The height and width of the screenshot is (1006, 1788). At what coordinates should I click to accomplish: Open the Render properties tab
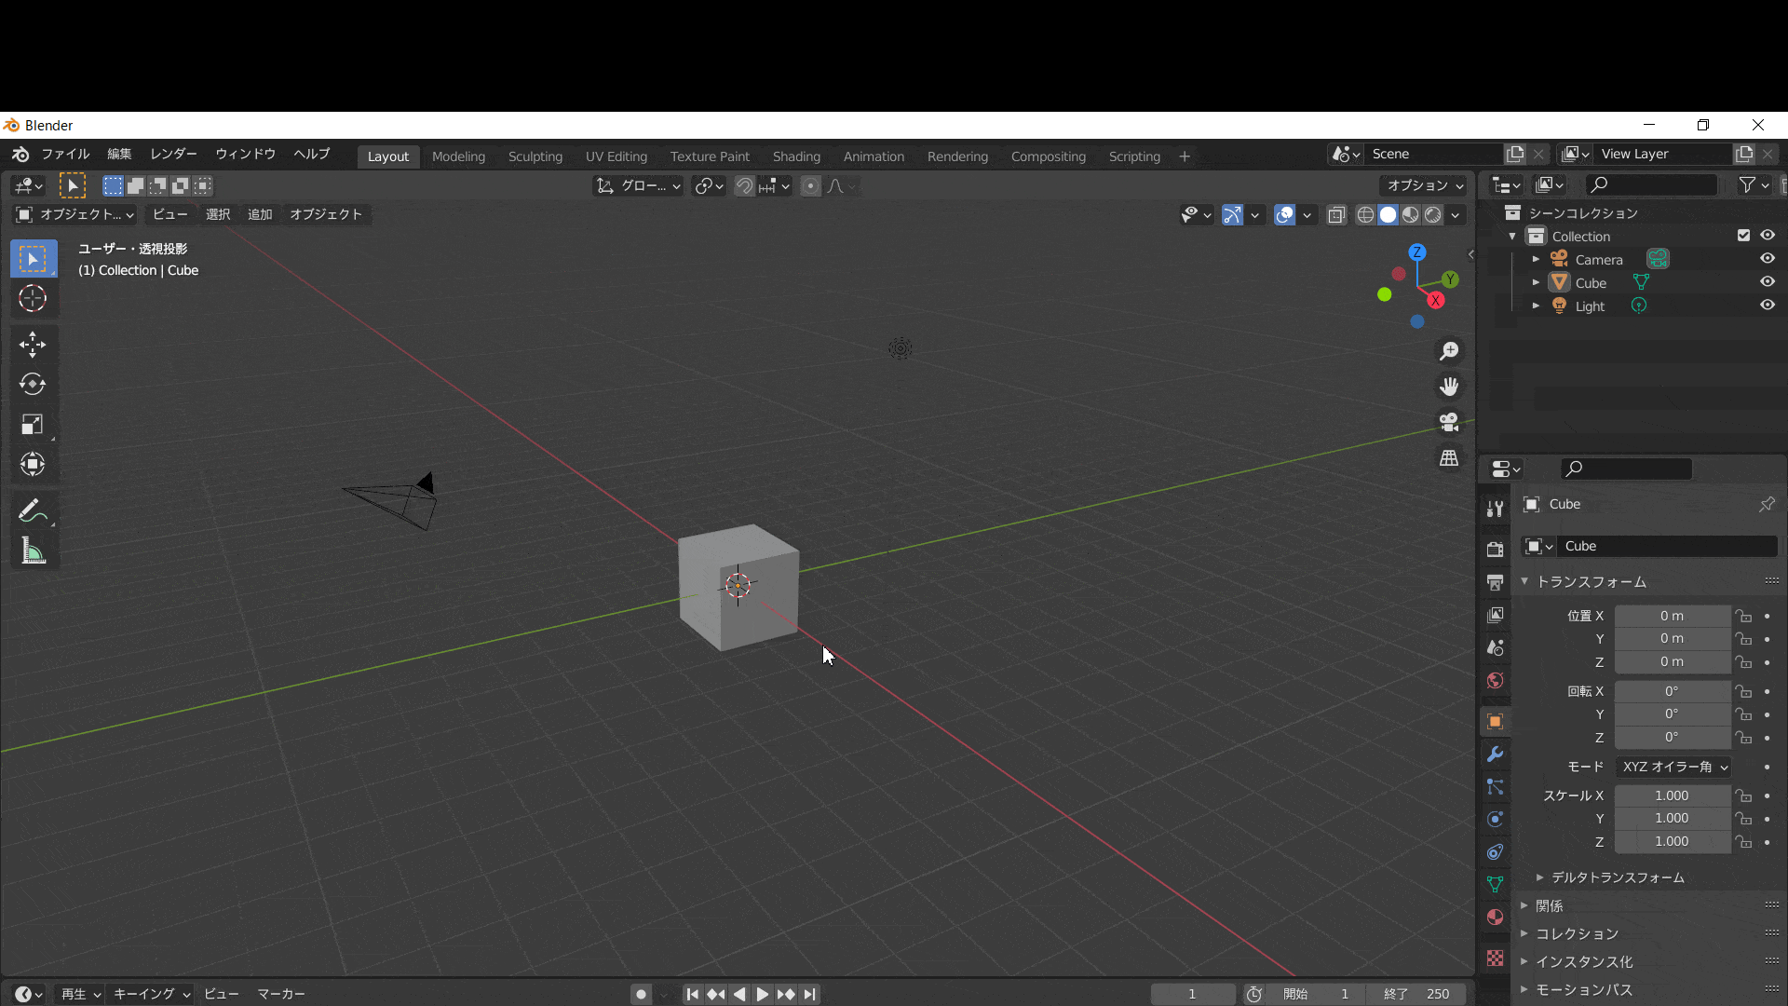click(1495, 550)
